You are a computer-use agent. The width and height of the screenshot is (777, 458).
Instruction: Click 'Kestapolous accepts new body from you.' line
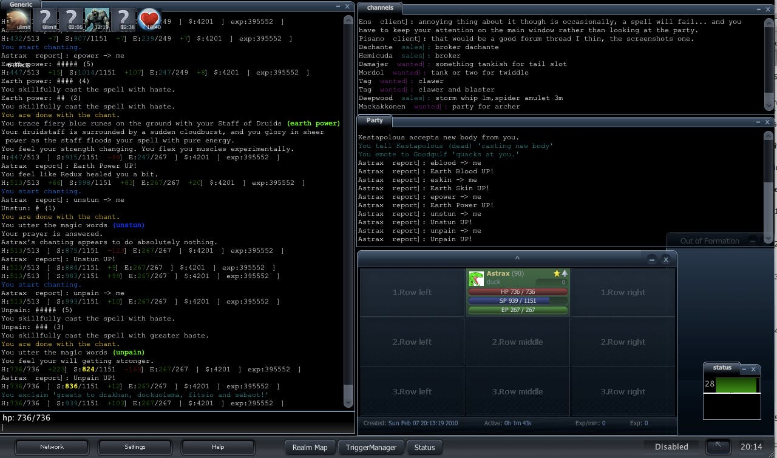tap(439, 138)
